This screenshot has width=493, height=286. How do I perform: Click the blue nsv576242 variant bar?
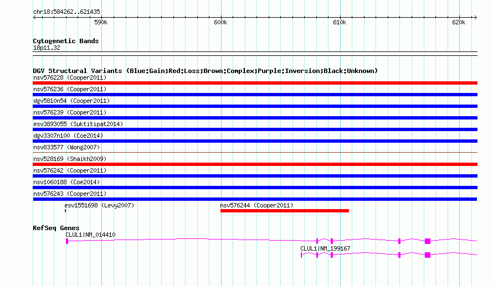(x=255, y=176)
